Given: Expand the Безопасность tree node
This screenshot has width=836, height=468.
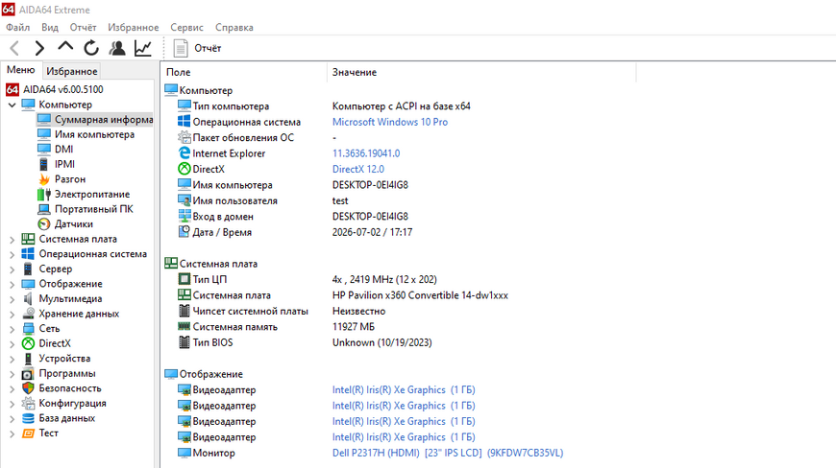Looking at the screenshot, I should [12, 388].
